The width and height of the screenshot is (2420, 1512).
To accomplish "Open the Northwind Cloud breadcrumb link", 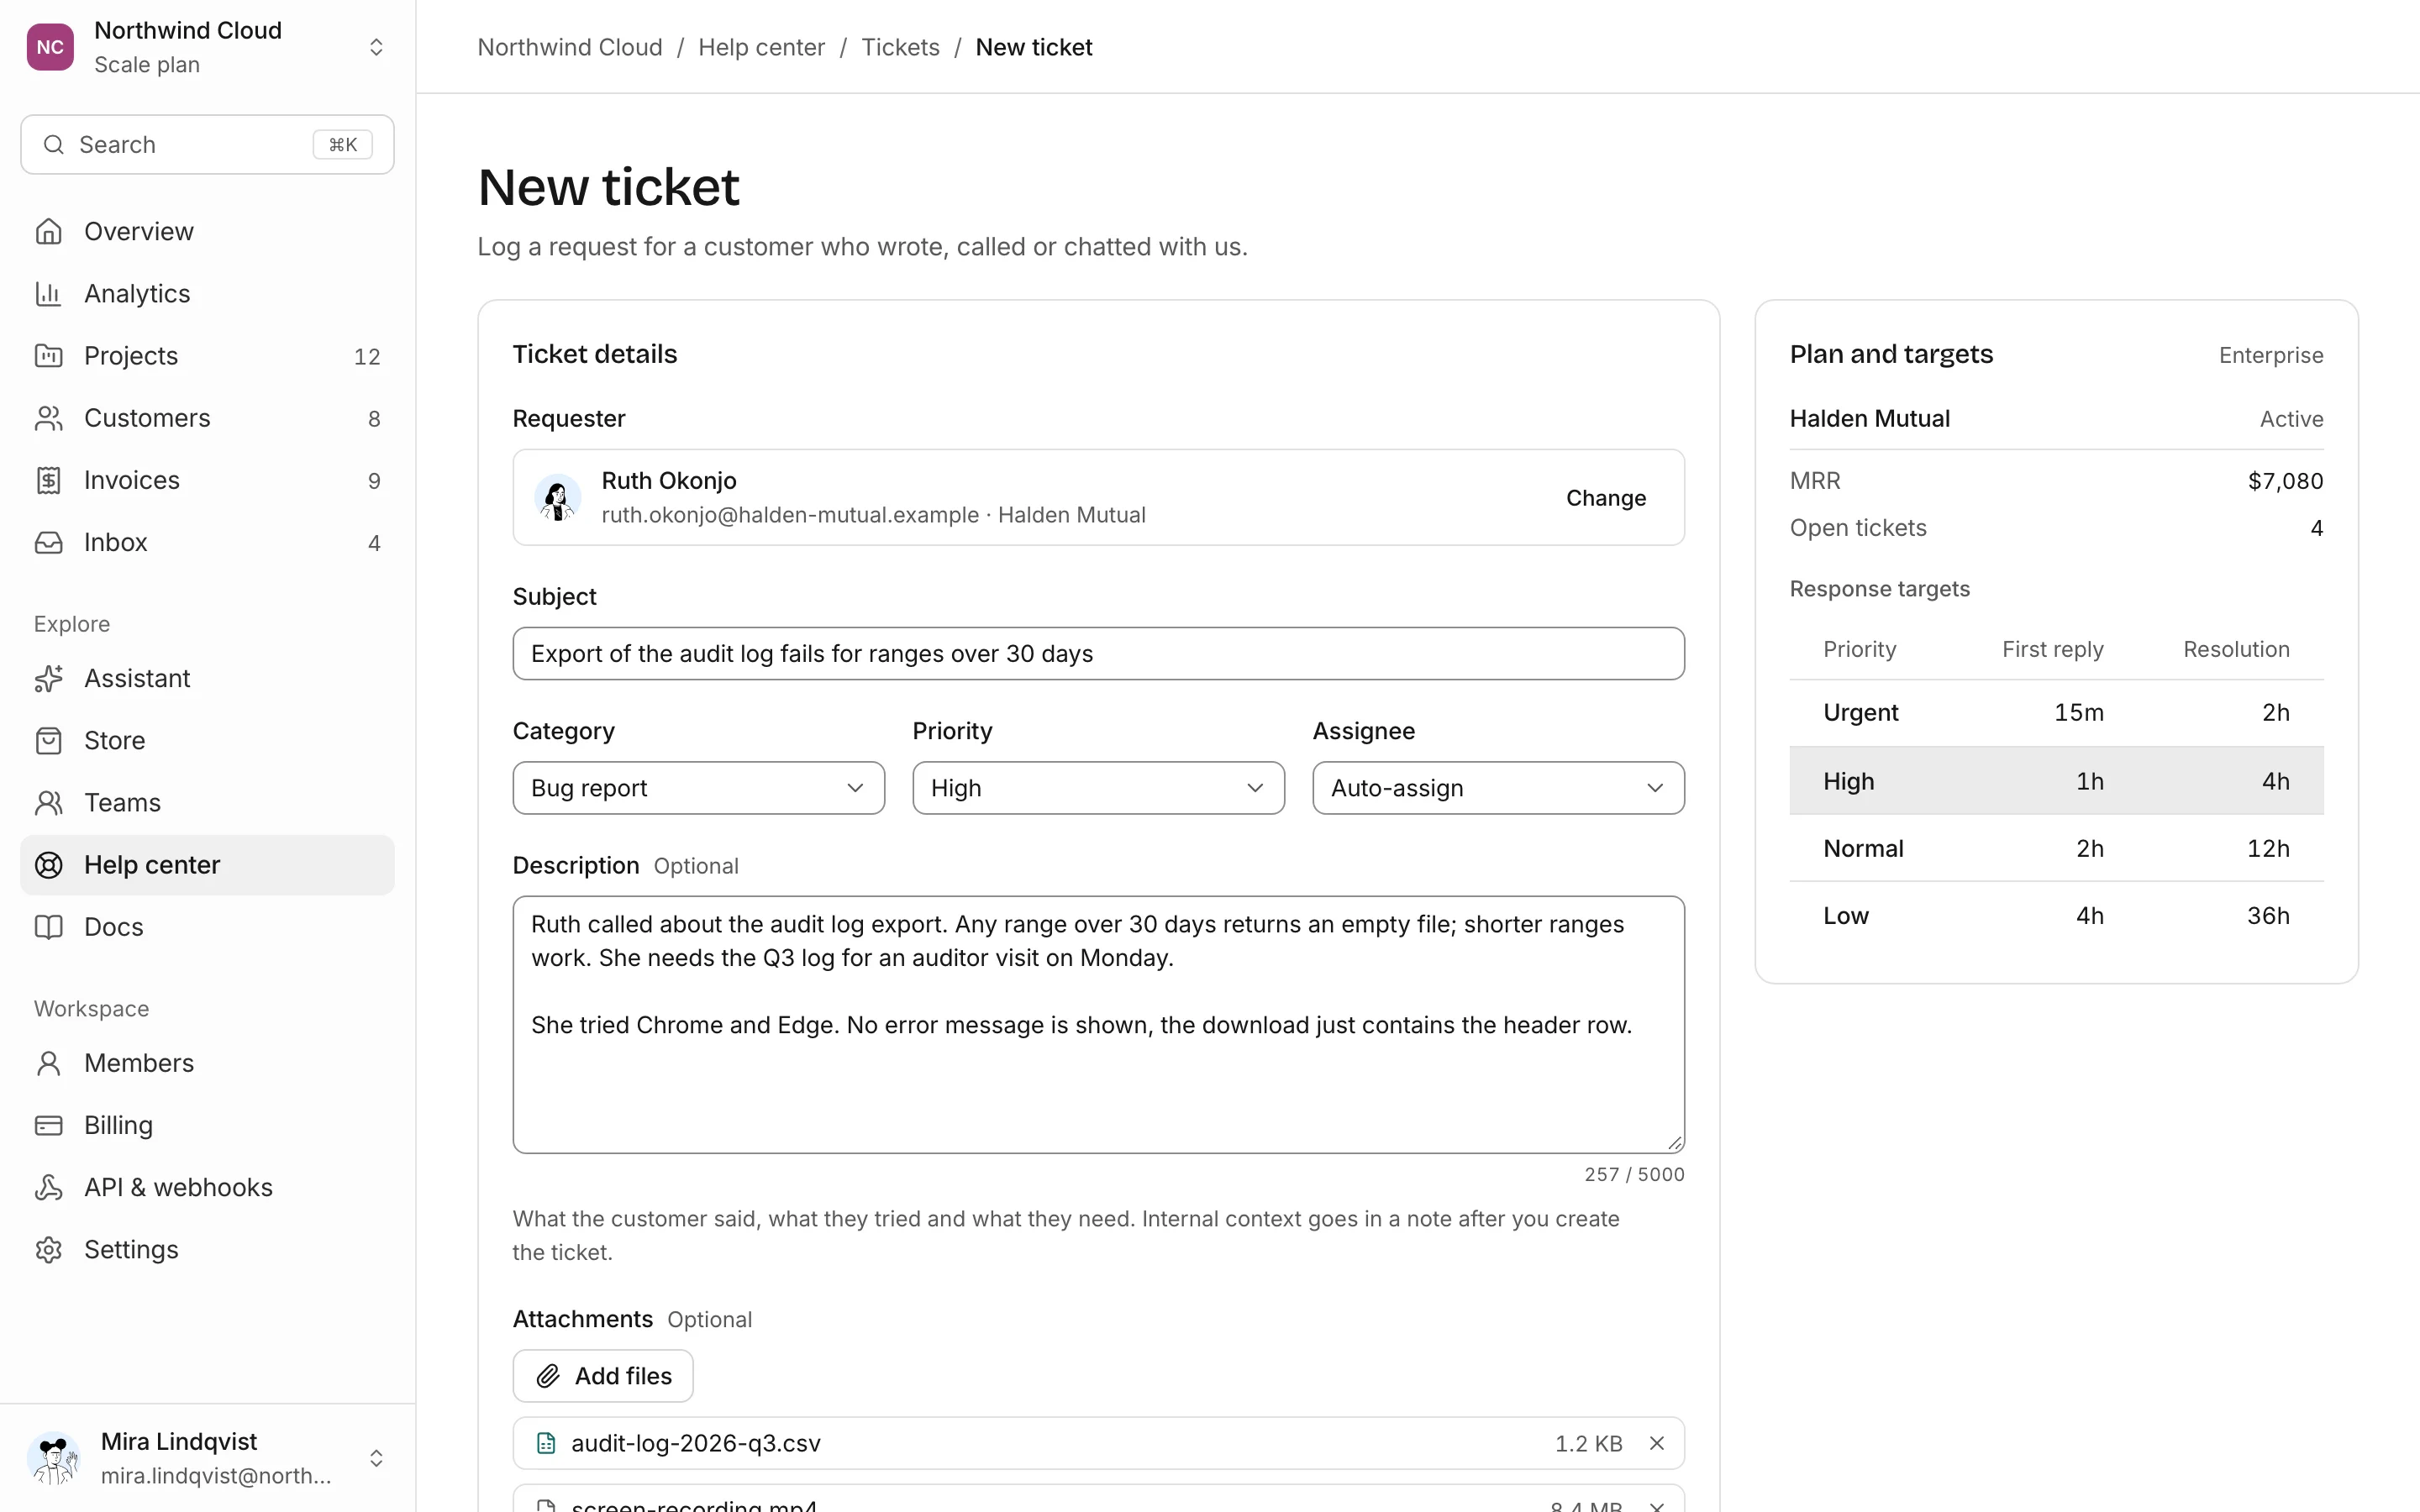I will pyautogui.click(x=570, y=47).
